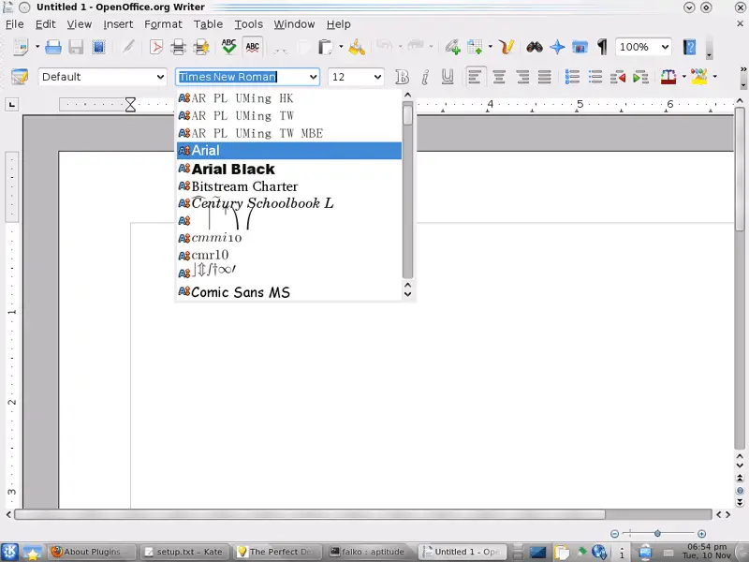Image resolution: width=749 pixels, height=562 pixels.
Task: Toggle Bold formatting
Action: [x=402, y=77]
